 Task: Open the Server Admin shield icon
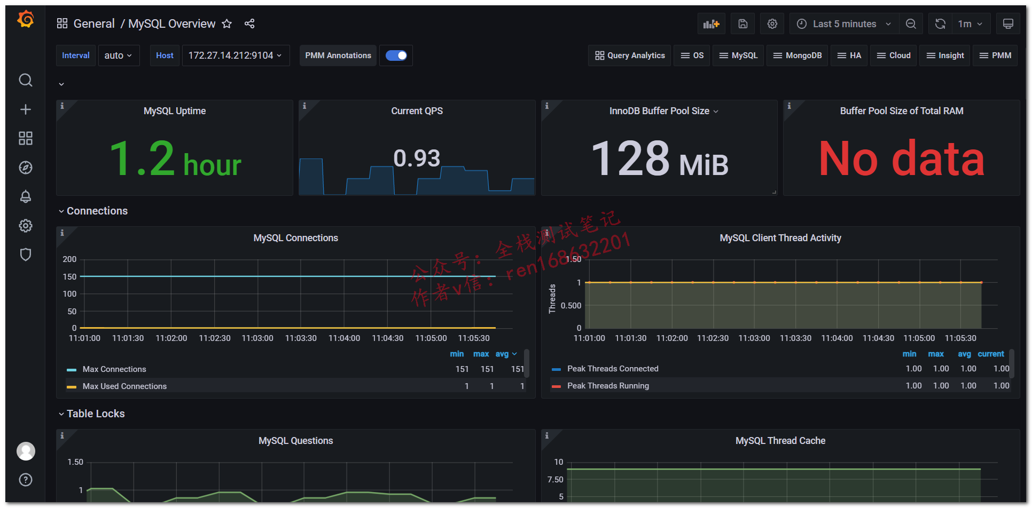26,255
